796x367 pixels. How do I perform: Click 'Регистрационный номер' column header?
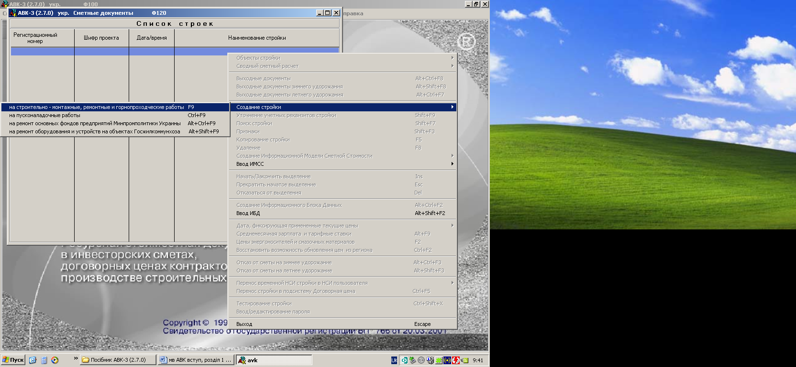(42, 38)
